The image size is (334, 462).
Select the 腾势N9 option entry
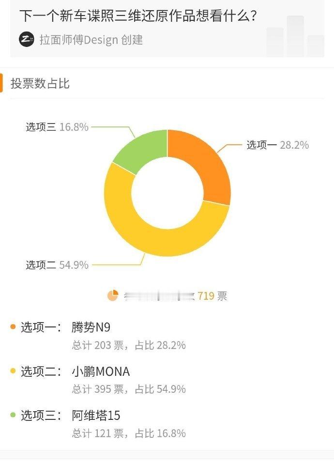click(91, 327)
